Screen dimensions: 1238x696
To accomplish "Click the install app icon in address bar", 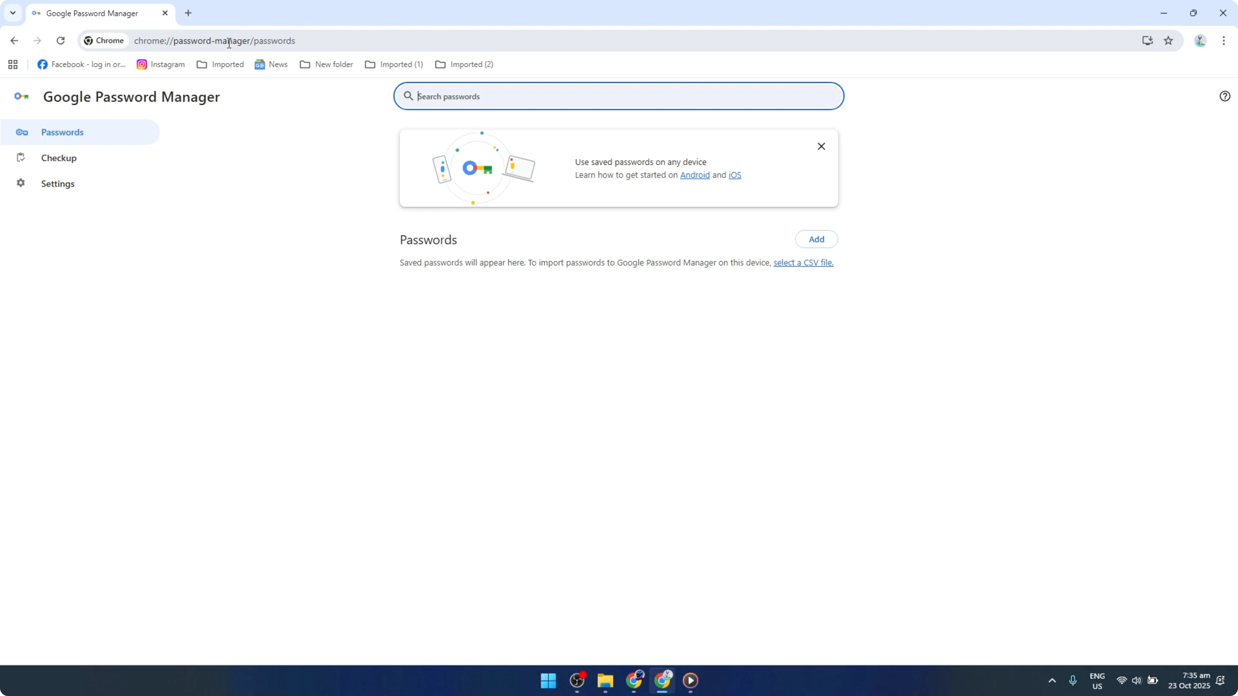I will [1147, 41].
